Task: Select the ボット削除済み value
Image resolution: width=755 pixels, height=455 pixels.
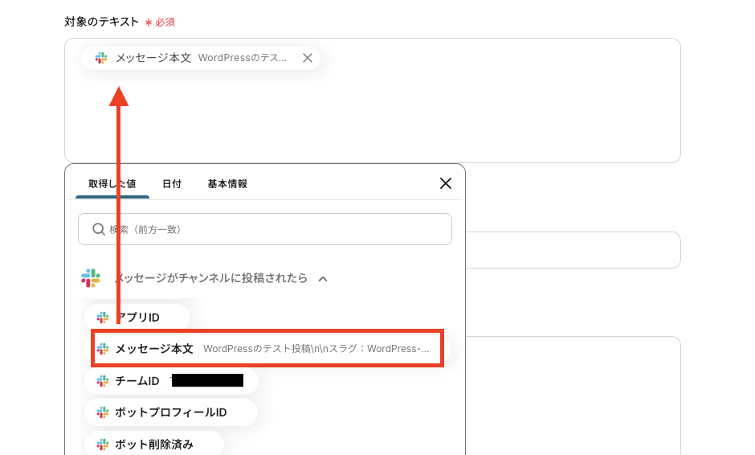Action: (x=153, y=444)
